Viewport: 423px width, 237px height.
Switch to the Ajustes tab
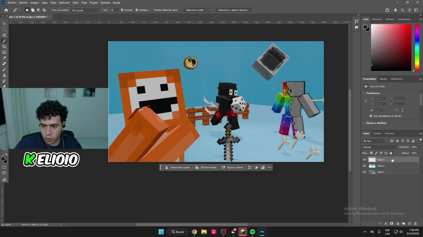[383, 79]
